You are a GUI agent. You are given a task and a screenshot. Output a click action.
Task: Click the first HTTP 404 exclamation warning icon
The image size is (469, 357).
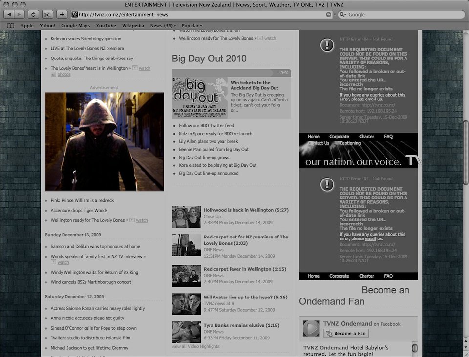point(327,45)
